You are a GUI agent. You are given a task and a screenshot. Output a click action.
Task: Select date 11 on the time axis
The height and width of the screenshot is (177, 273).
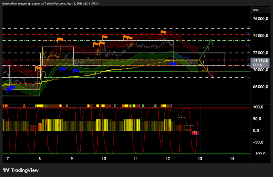click(x=136, y=158)
